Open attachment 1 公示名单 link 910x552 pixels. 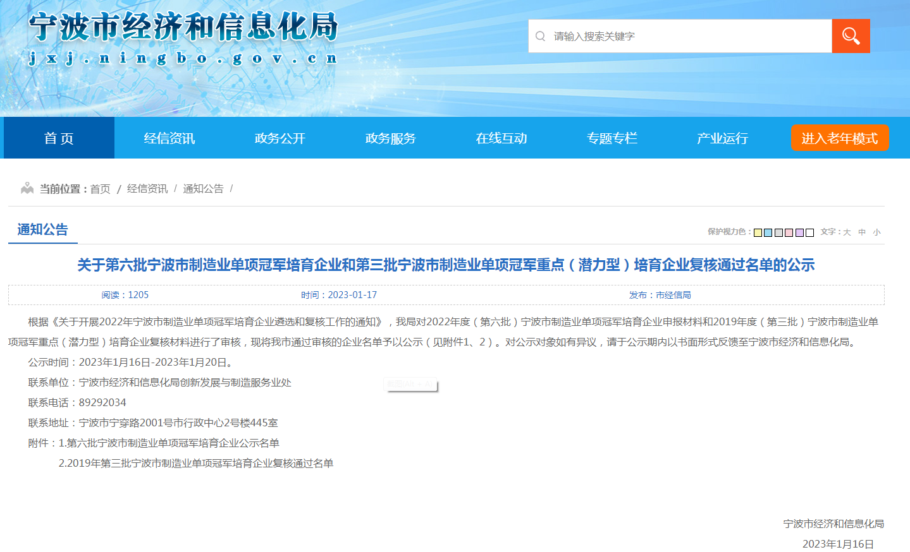tap(171, 443)
